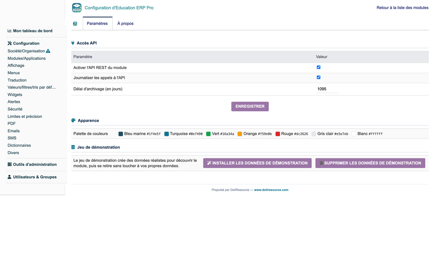Click the warning triangle next to Société/Organisation
The width and height of the screenshot is (437, 270).
pos(48,51)
